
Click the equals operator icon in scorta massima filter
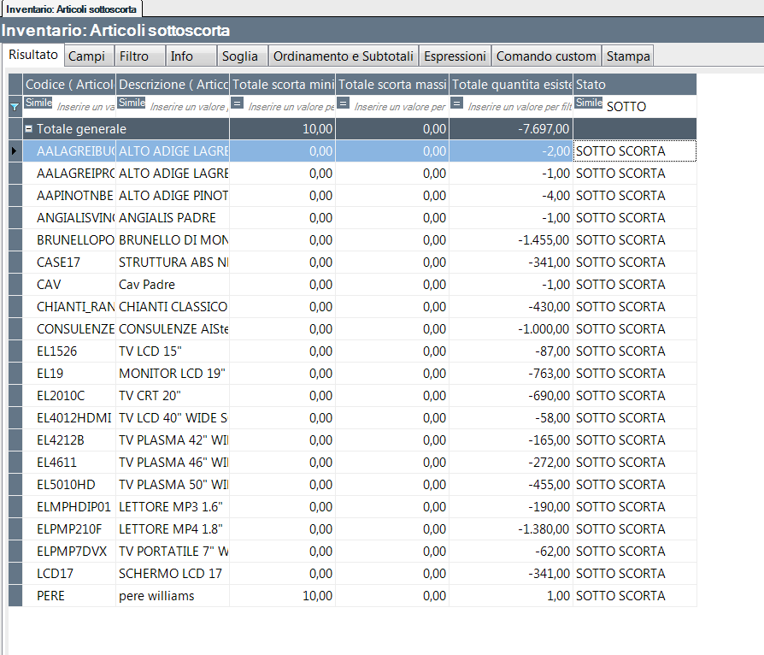coord(344,103)
